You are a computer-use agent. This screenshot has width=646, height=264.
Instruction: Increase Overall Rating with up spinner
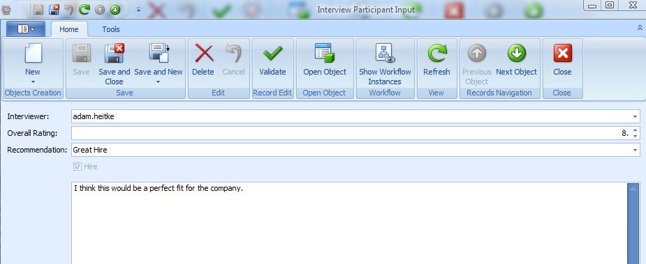(x=635, y=130)
